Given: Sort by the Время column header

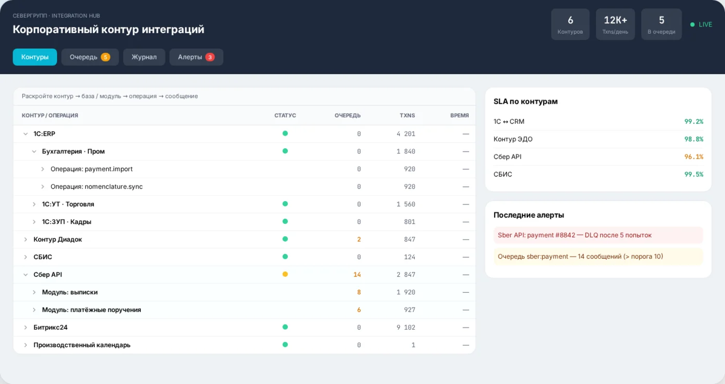Looking at the screenshot, I should tap(460, 116).
